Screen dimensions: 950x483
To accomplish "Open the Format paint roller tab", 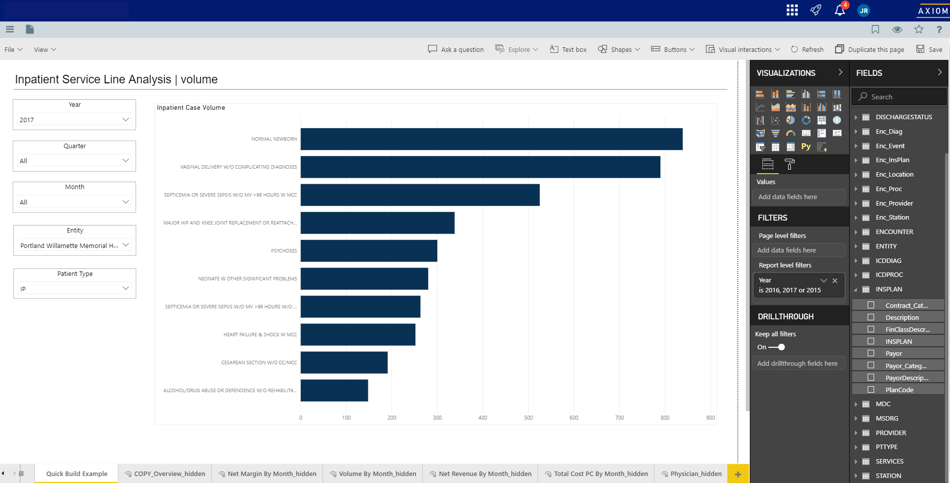I will point(790,164).
